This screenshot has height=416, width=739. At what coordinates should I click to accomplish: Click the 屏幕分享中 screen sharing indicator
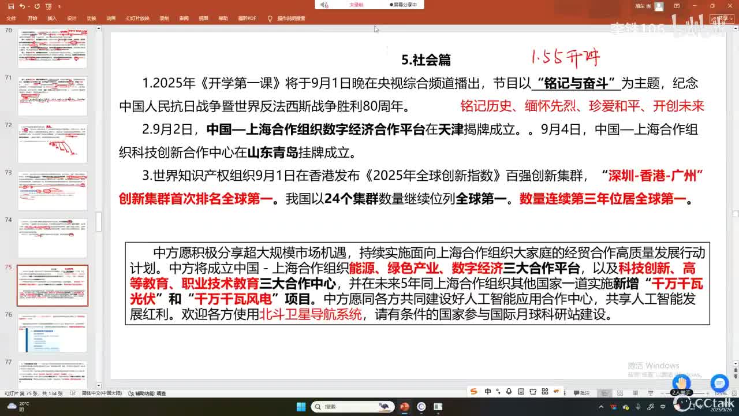[404, 5]
